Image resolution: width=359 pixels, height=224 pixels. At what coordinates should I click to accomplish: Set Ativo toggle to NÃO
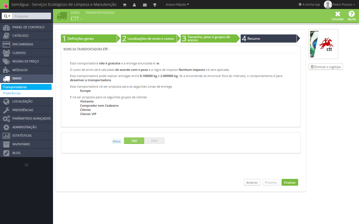[x=154, y=141]
